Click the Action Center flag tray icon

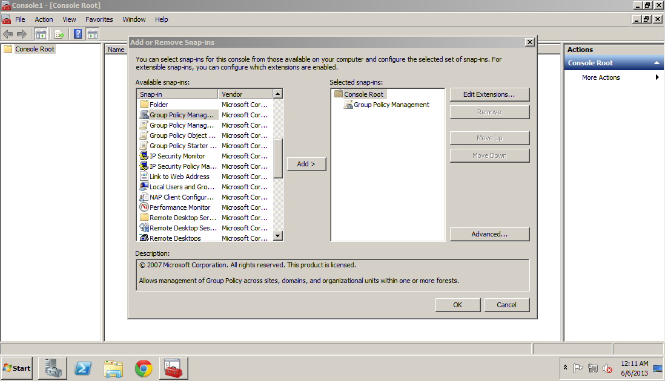click(578, 368)
